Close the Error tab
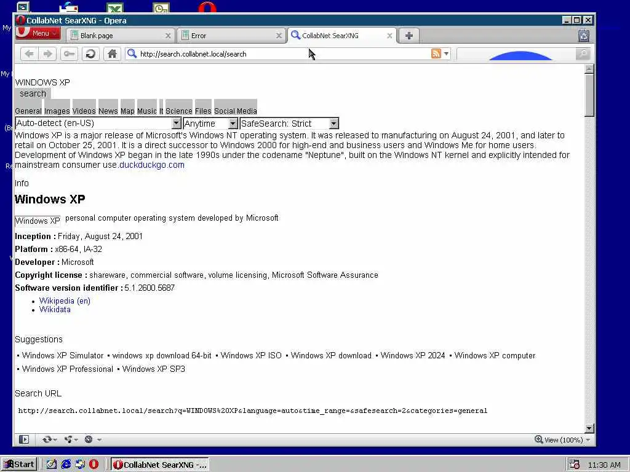Screen dimensions: 630x472 279,36
